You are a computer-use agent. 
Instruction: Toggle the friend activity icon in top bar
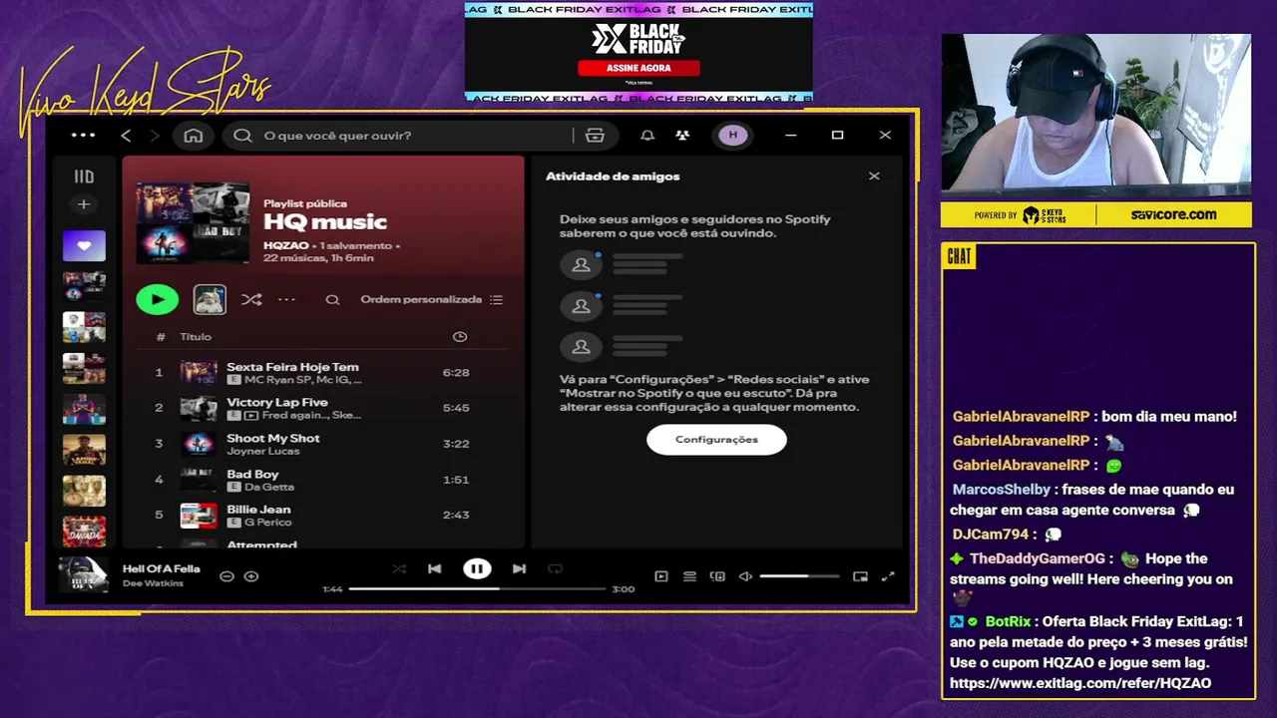click(682, 136)
